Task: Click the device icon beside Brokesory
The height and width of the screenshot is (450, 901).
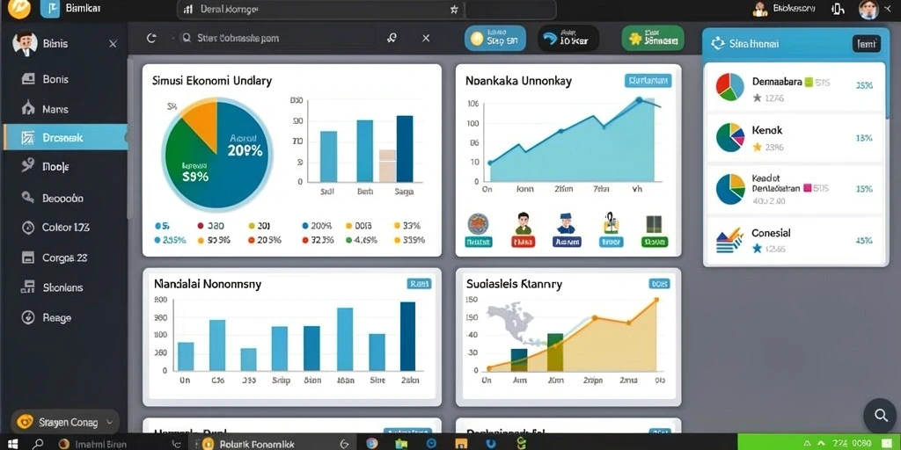Action: [838, 9]
